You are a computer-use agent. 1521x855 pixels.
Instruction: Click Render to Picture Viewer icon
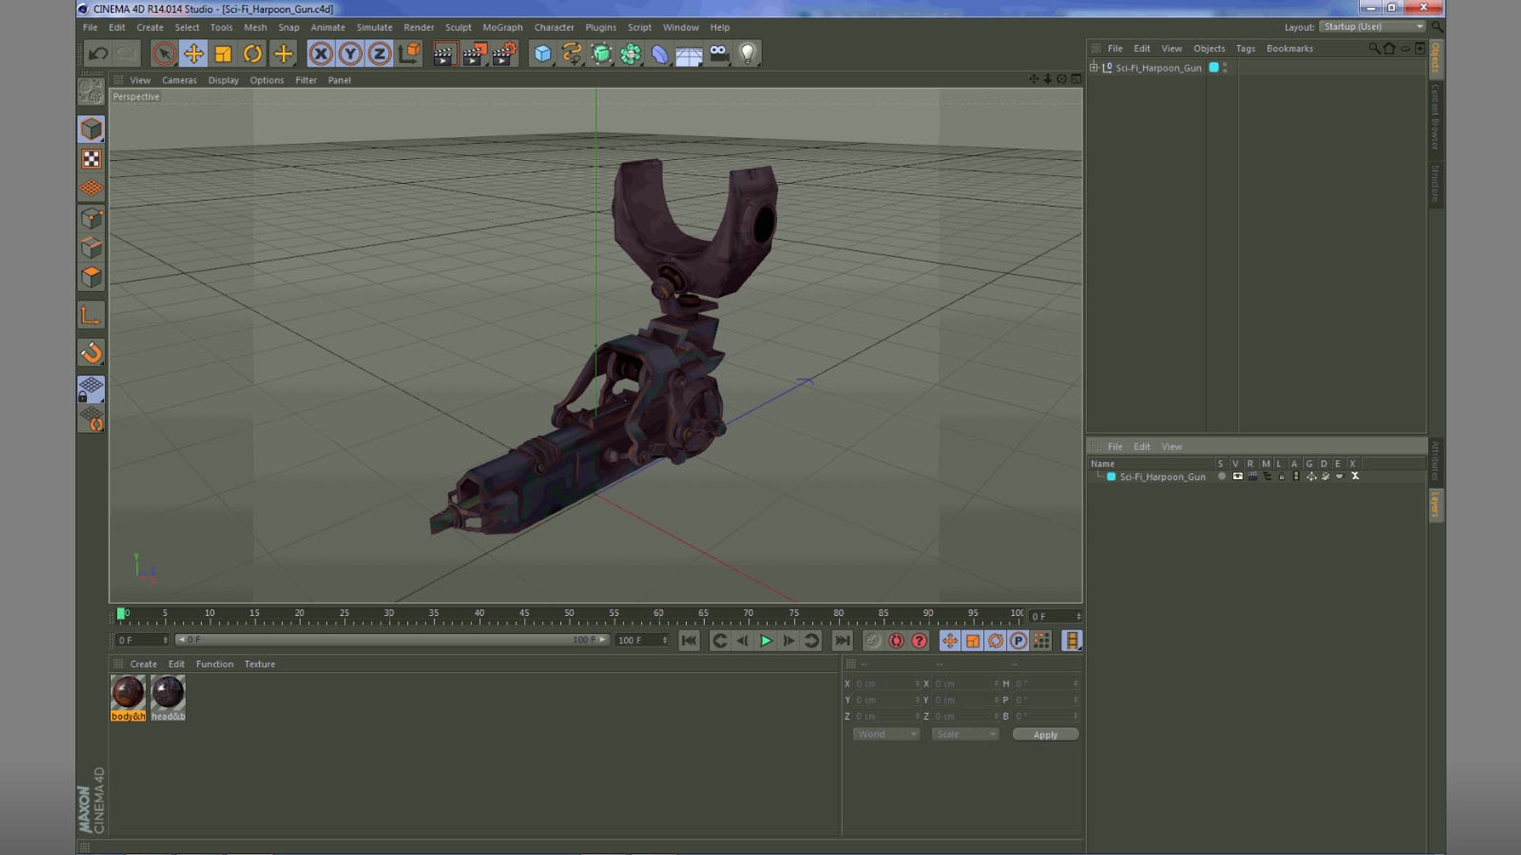(x=475, y=54)
